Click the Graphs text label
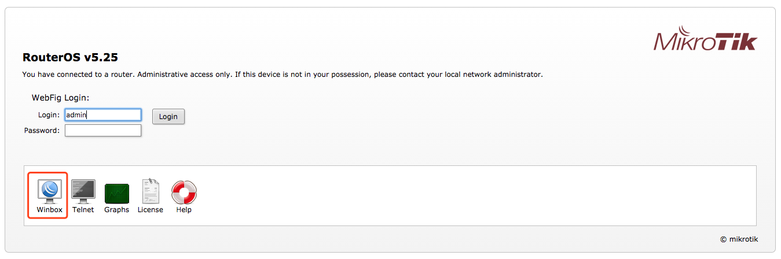781x259 pixels. pos(116,210)
